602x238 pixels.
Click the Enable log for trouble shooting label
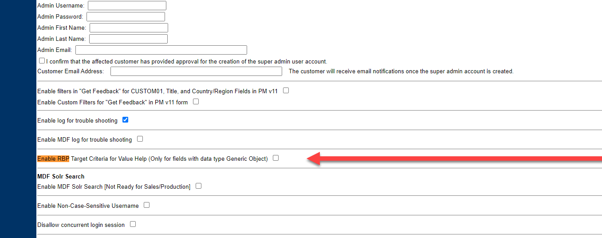pyautogui.click(x=77, y=120)
